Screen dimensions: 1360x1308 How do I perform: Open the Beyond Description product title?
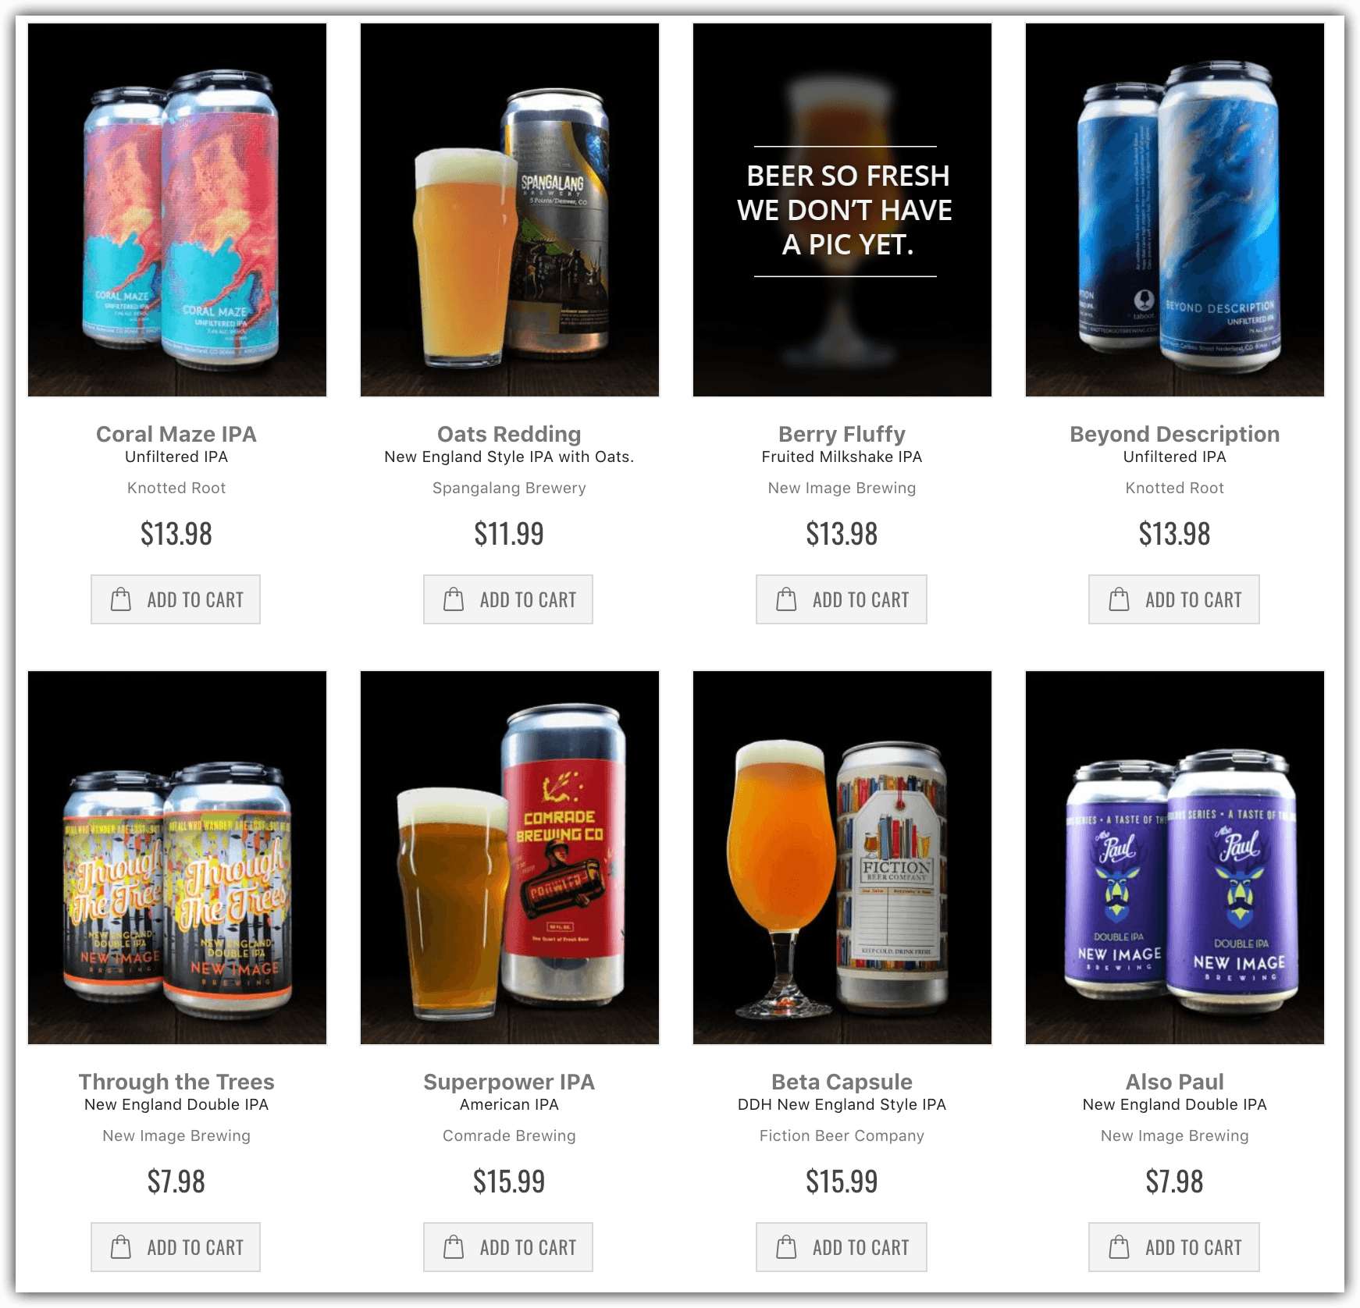click(x=1175, y=434)
